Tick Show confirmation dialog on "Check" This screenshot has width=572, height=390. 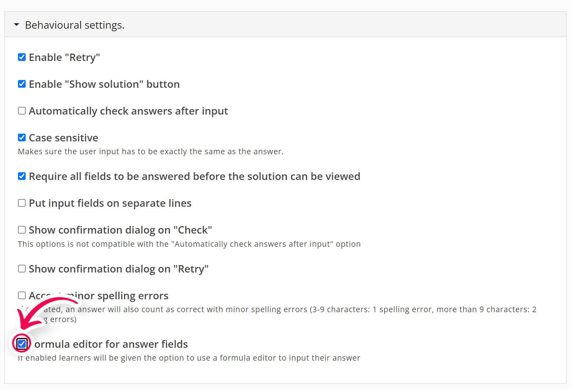[x=22, y=230]
